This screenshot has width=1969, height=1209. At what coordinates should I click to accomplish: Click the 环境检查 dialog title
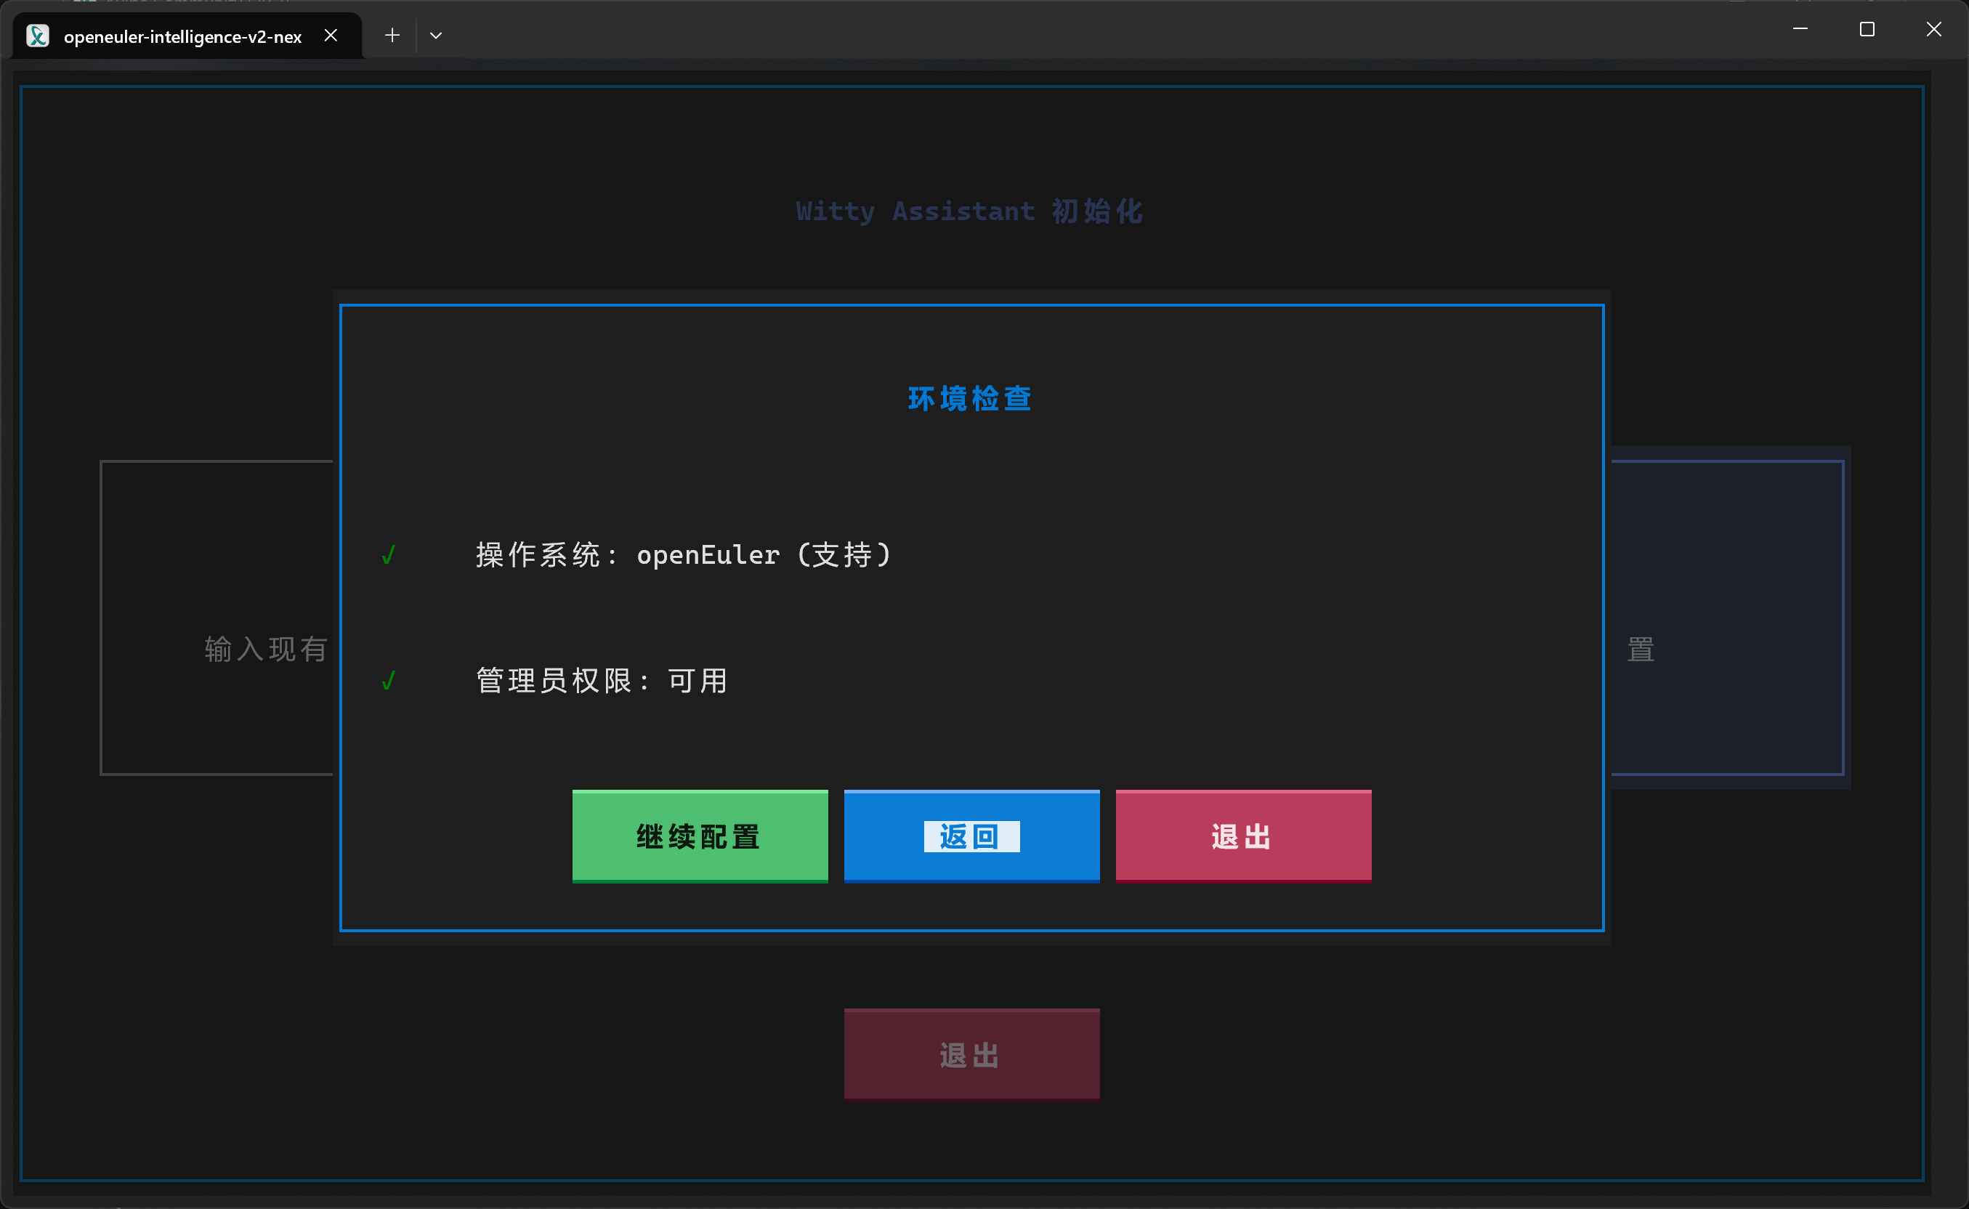(970, 398)
